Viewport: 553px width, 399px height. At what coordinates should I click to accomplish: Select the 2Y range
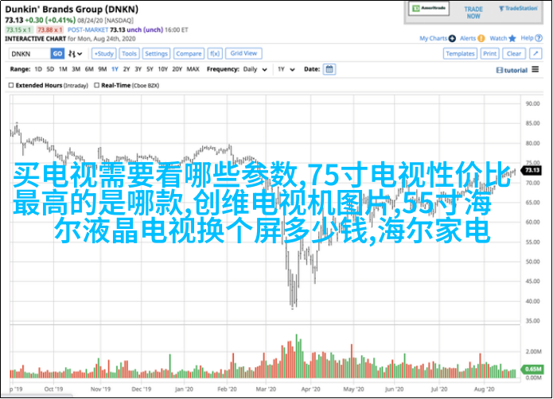pos(127,69)
